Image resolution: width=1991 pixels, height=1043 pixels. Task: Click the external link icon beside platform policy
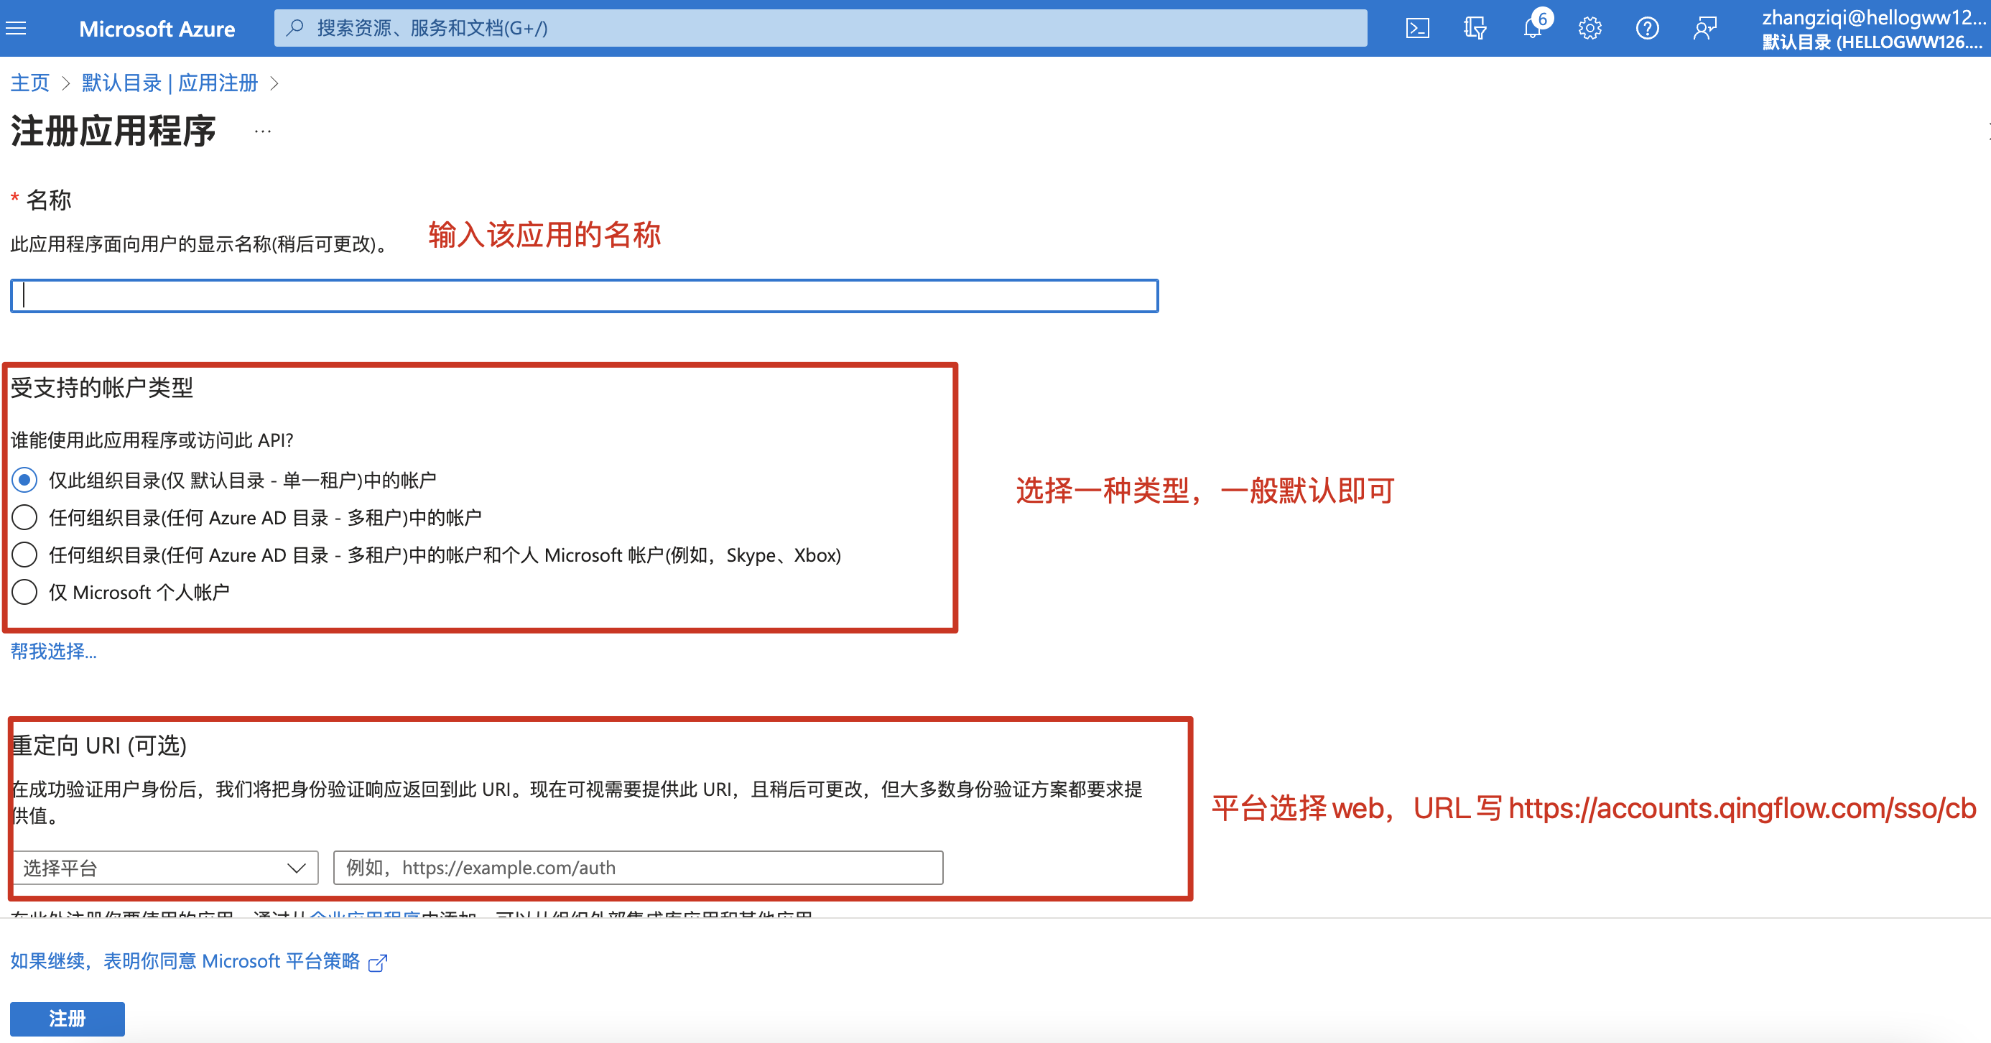tap(378, 963)
